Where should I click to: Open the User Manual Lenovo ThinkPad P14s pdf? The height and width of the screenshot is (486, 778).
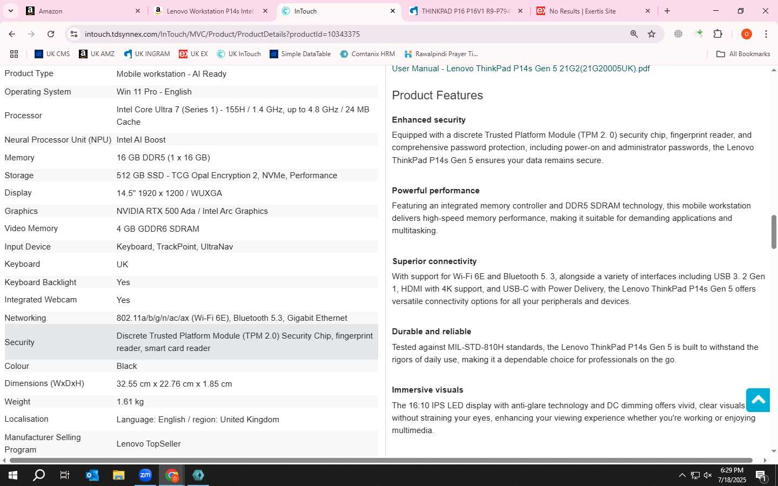click(521, 69)
